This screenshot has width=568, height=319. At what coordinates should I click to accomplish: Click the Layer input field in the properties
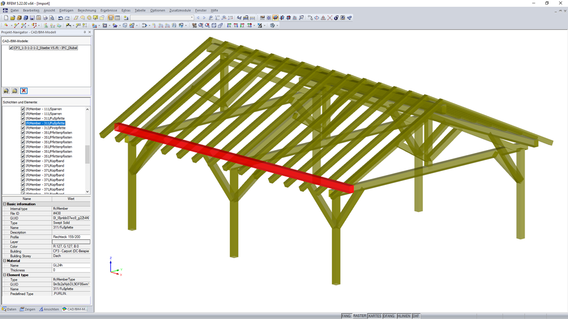(72, 242)
